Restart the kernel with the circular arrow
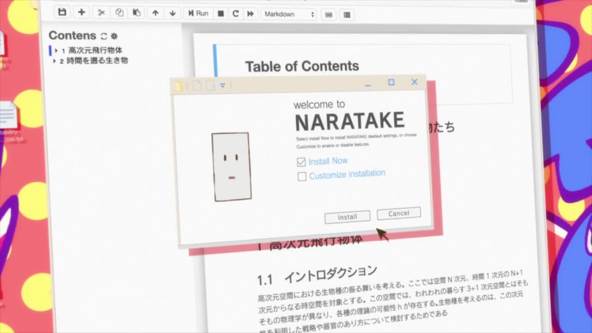This screenshot has width=592, height=333. tap(235, 13)
